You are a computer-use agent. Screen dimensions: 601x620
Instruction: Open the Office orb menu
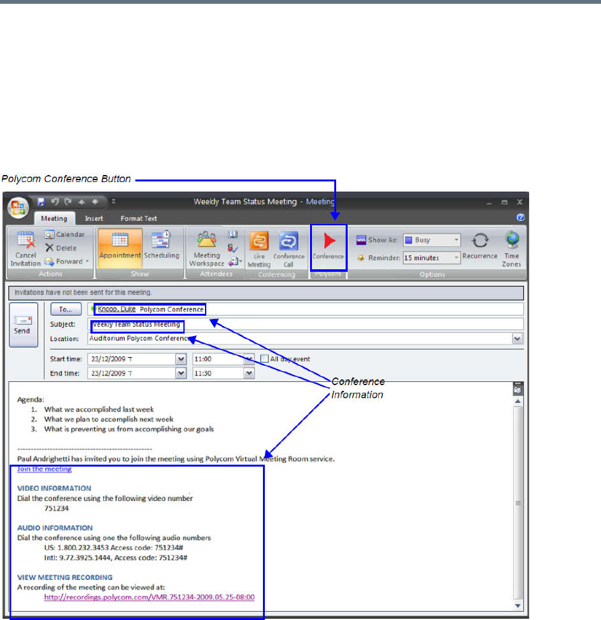pos(18,208)
